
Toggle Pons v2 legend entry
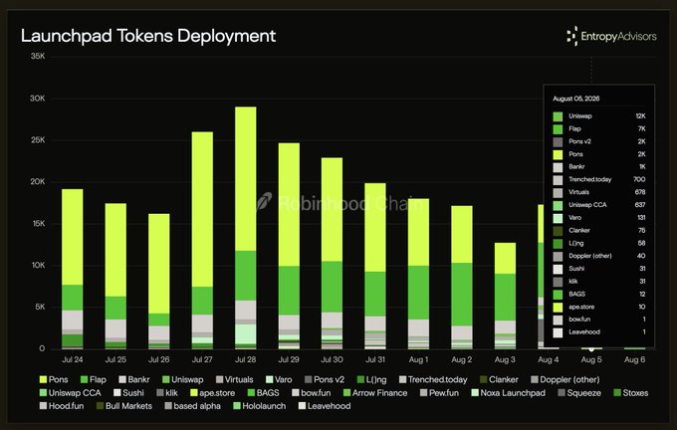[x=325, y=380]
